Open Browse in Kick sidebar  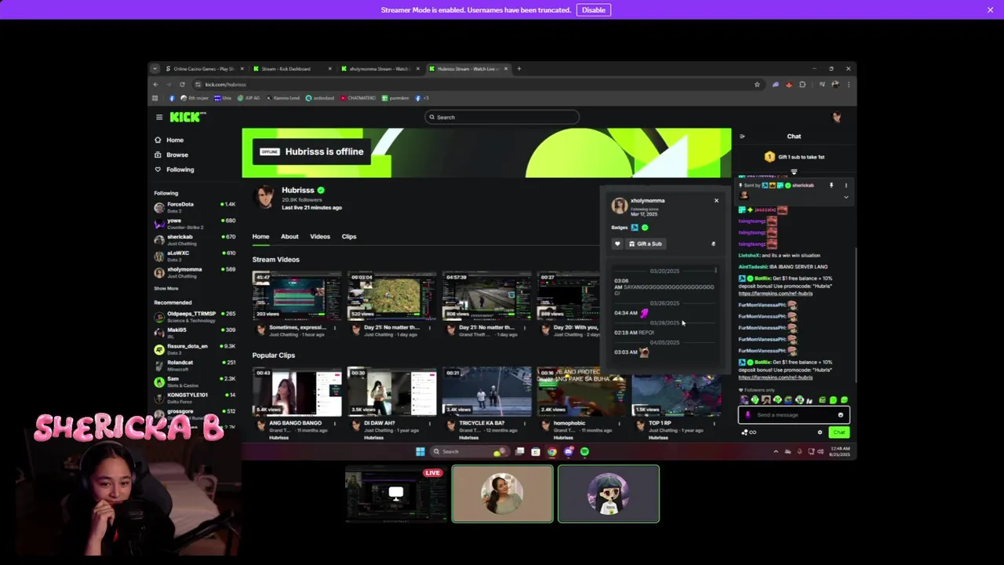(x=176, y=155)
